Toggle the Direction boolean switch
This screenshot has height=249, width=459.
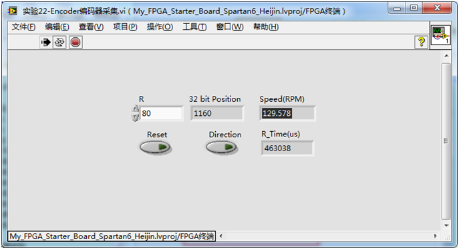222,147
